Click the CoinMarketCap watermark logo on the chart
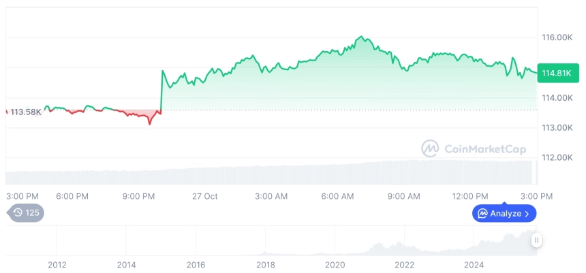The image size is (586, 273). [429, 148]
